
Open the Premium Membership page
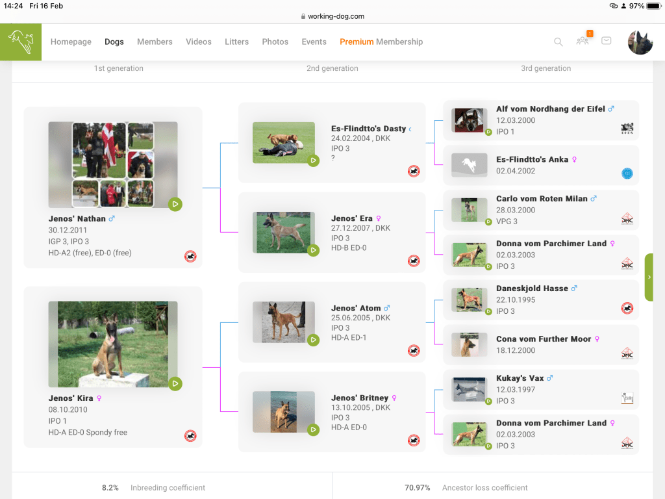pos(381,42)
